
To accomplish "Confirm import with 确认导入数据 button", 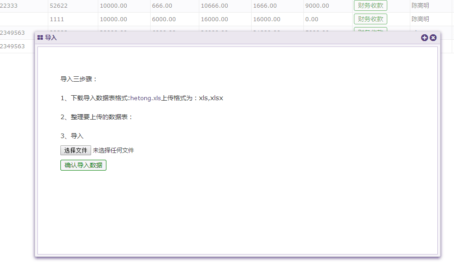I will click(x=83, y=165).
